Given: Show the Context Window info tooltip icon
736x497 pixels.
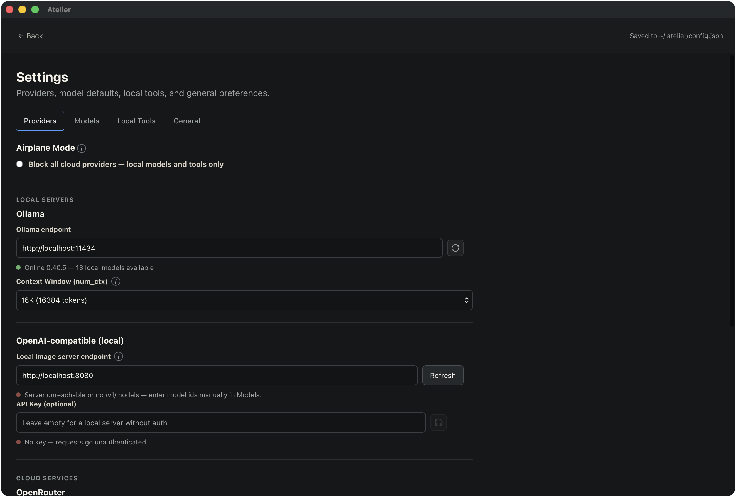Looking at the screenshot, I should pyautogui.click(x=116, y=281).
